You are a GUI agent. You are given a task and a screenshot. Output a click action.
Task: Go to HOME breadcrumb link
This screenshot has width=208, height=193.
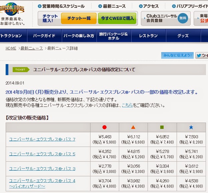coord(11,48)
